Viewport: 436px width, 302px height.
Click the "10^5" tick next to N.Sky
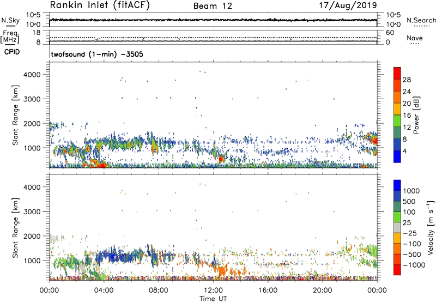(x=33, y=15)
